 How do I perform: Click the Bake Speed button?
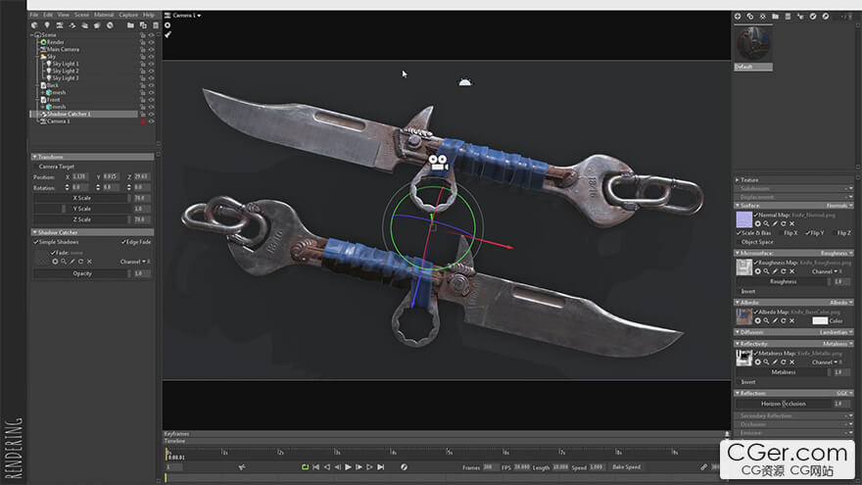tap(627, 466)
